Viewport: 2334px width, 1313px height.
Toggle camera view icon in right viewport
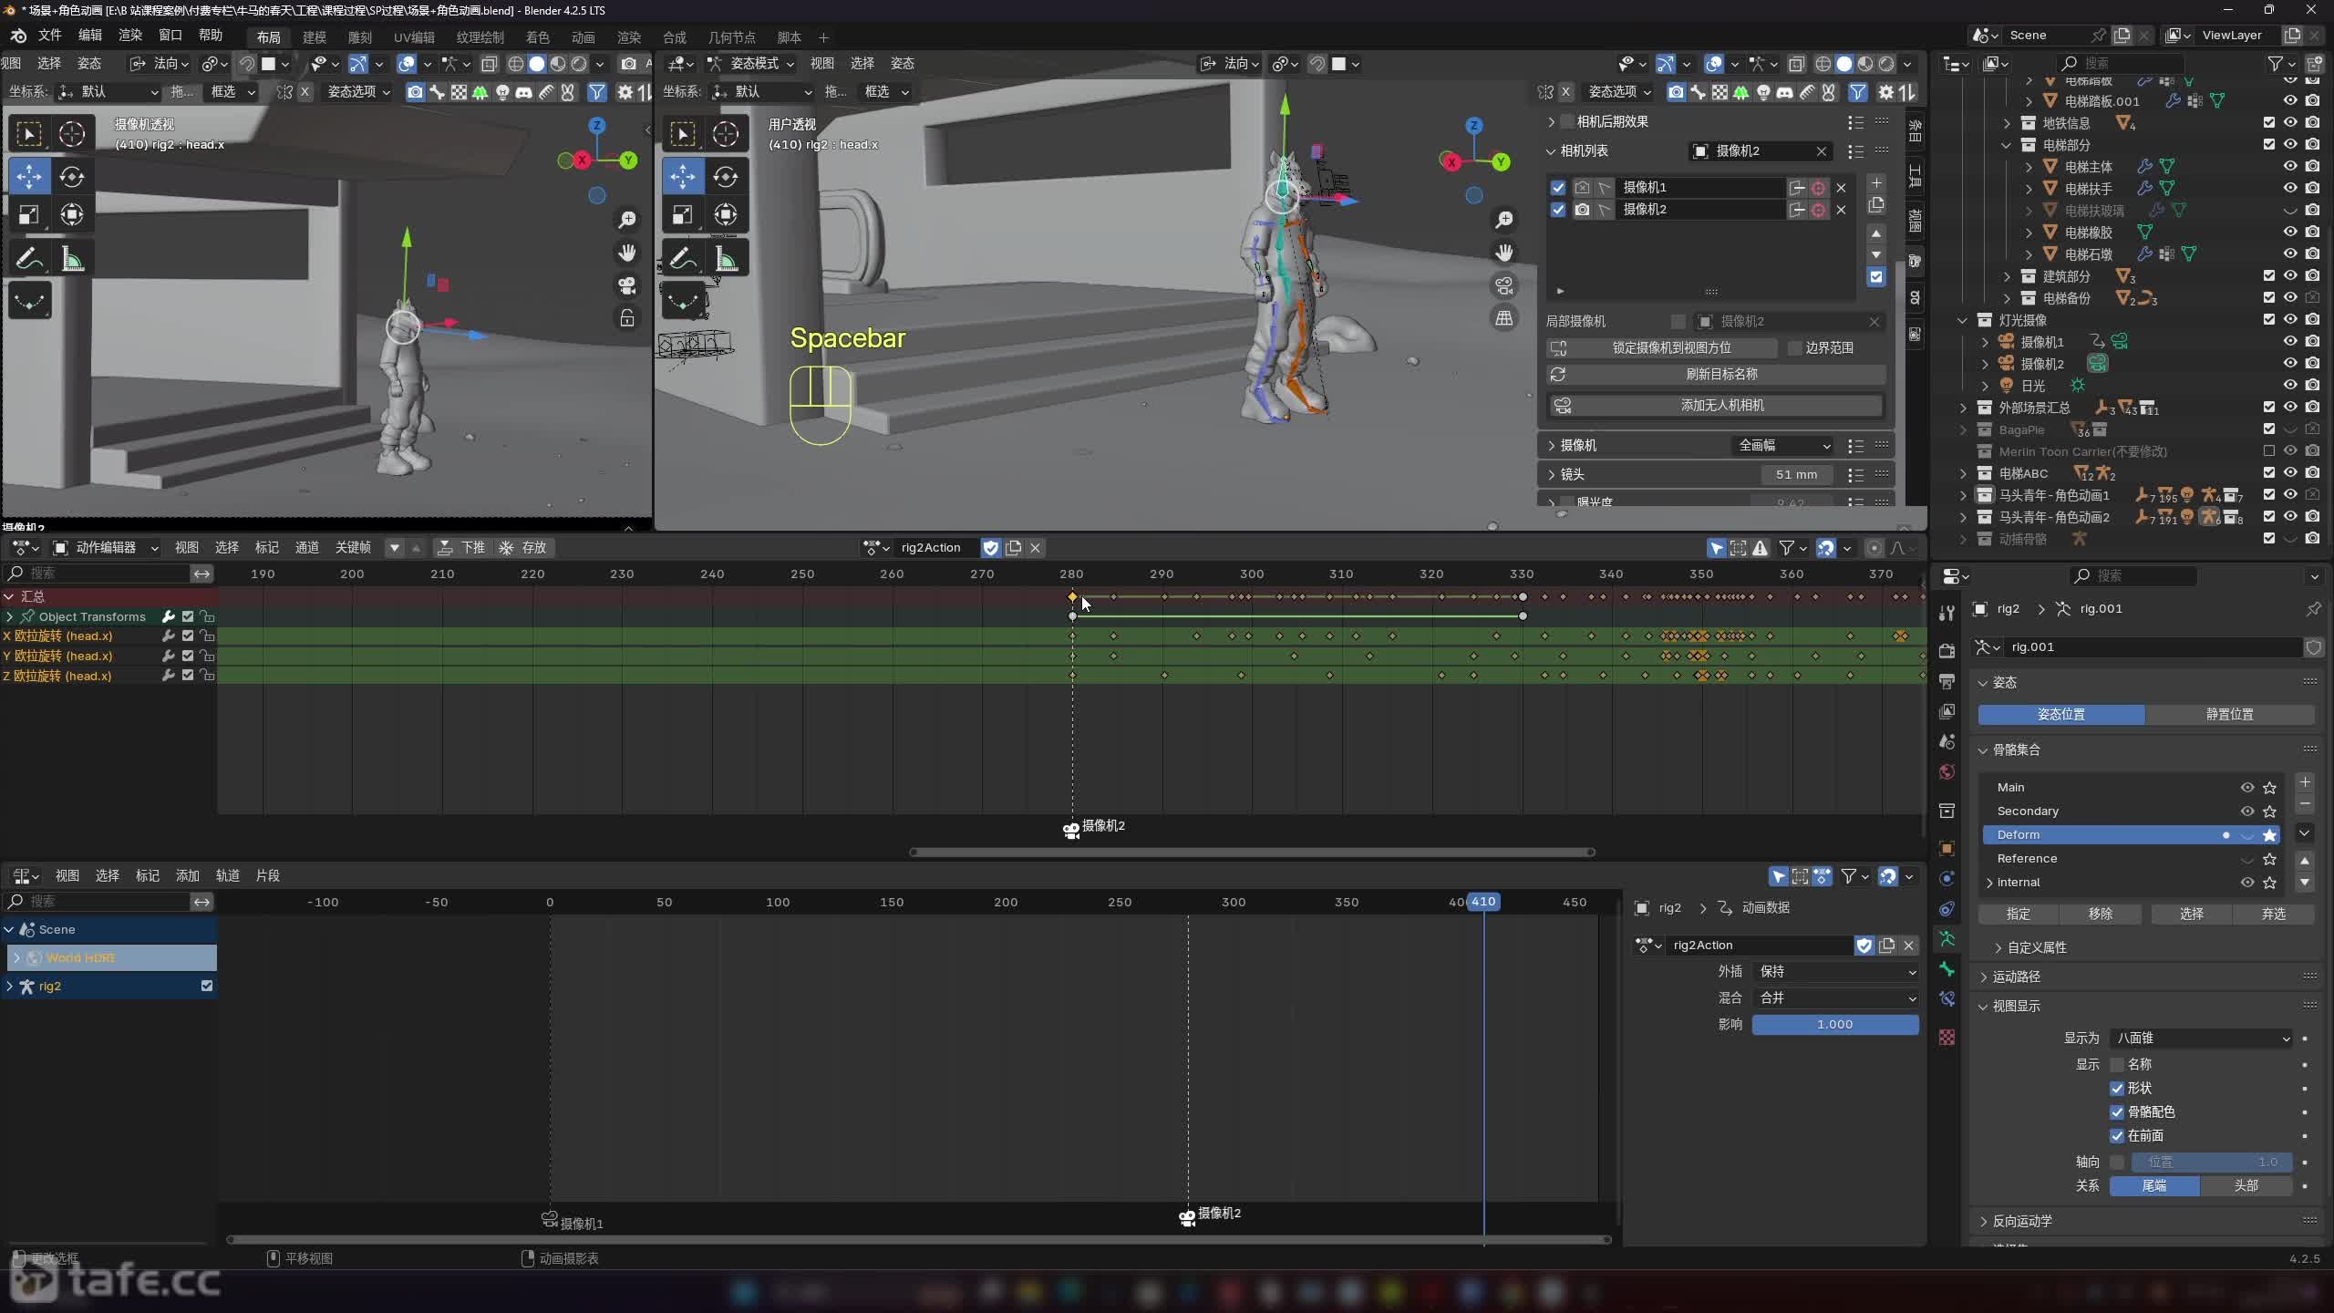coord(1504,285)
